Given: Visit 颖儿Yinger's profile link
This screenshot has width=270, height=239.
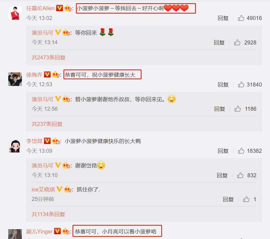Looking at the screenshot, I should (39, 232).
